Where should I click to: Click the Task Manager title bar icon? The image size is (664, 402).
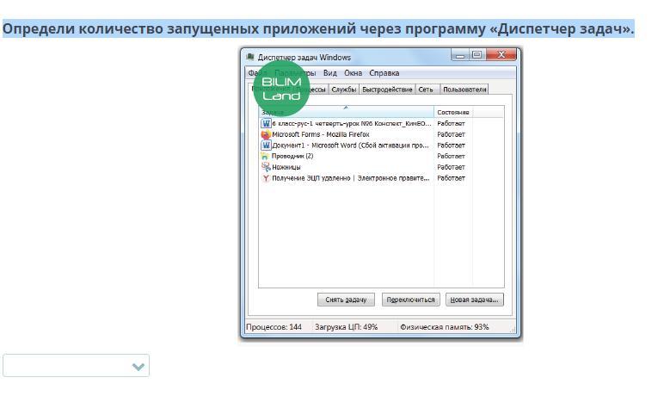tap(250, 57)
